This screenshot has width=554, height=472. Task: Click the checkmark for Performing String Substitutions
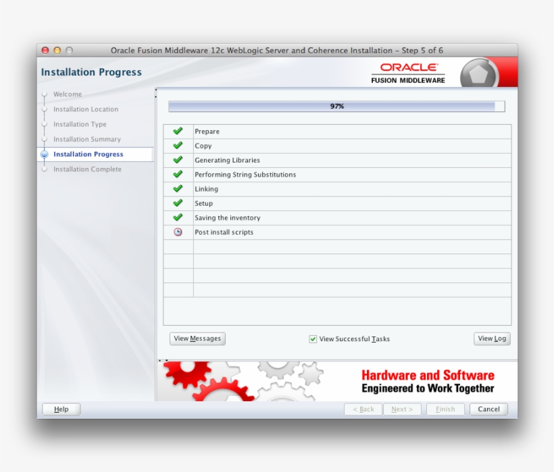click(x=178, y=175)
